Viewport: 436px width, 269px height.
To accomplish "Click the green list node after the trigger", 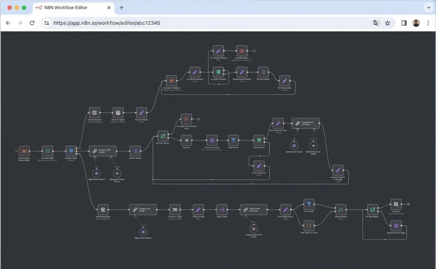I will pyautogui.click(x=48, y=151).
